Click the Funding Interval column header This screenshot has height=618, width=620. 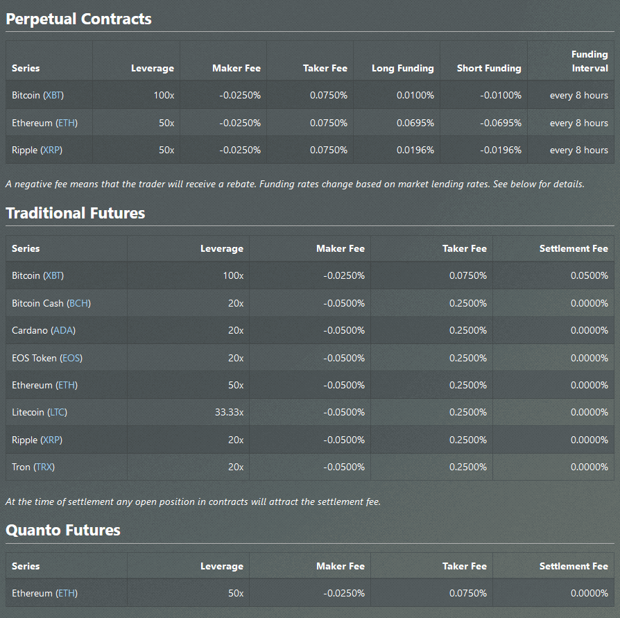(x=589, y=61)
